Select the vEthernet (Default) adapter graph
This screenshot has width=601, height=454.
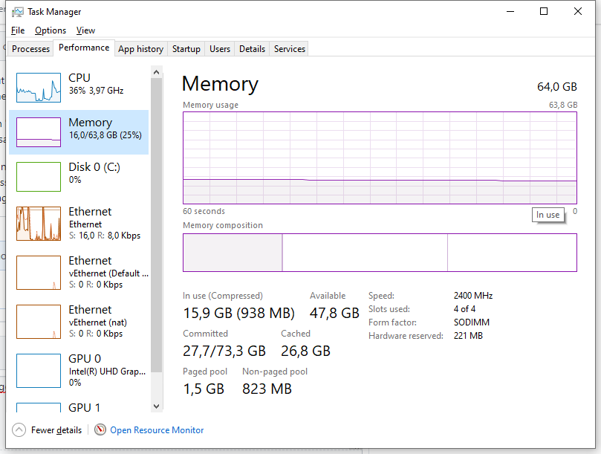coord(82,272)
